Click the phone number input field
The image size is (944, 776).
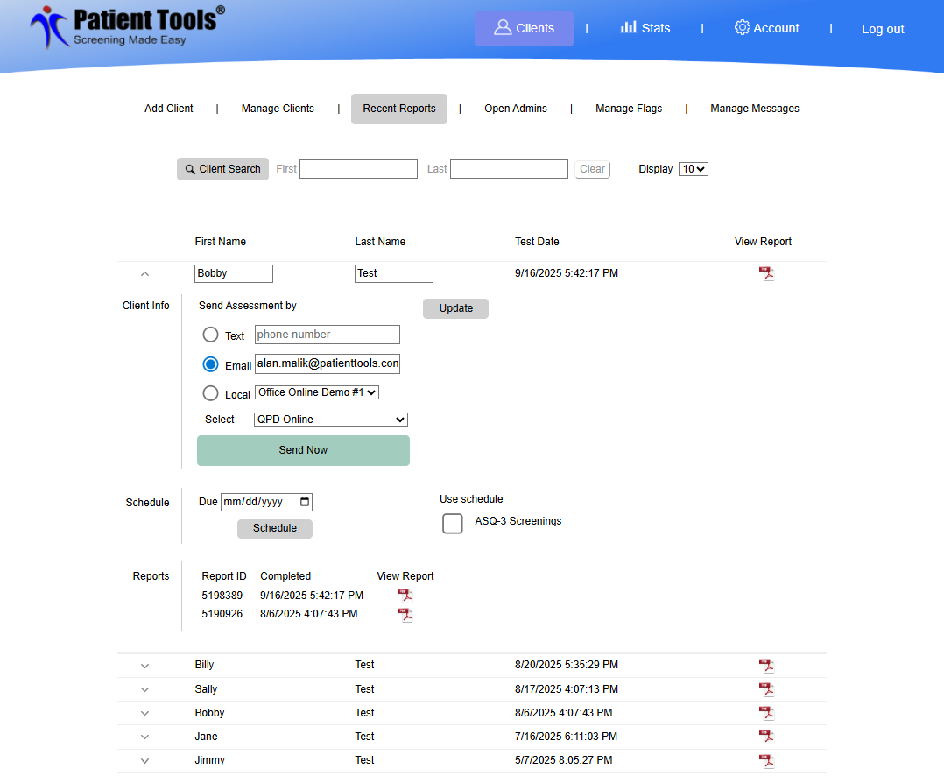click(327, 335)
